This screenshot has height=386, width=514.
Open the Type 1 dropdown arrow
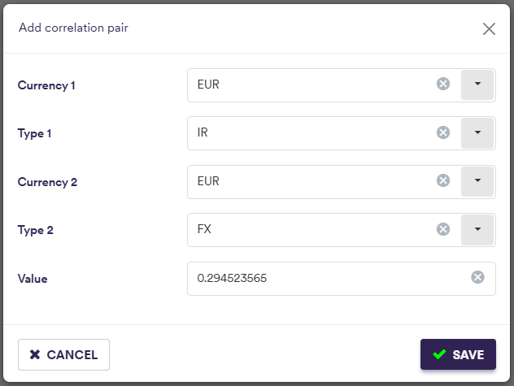[x=477, y=132]
